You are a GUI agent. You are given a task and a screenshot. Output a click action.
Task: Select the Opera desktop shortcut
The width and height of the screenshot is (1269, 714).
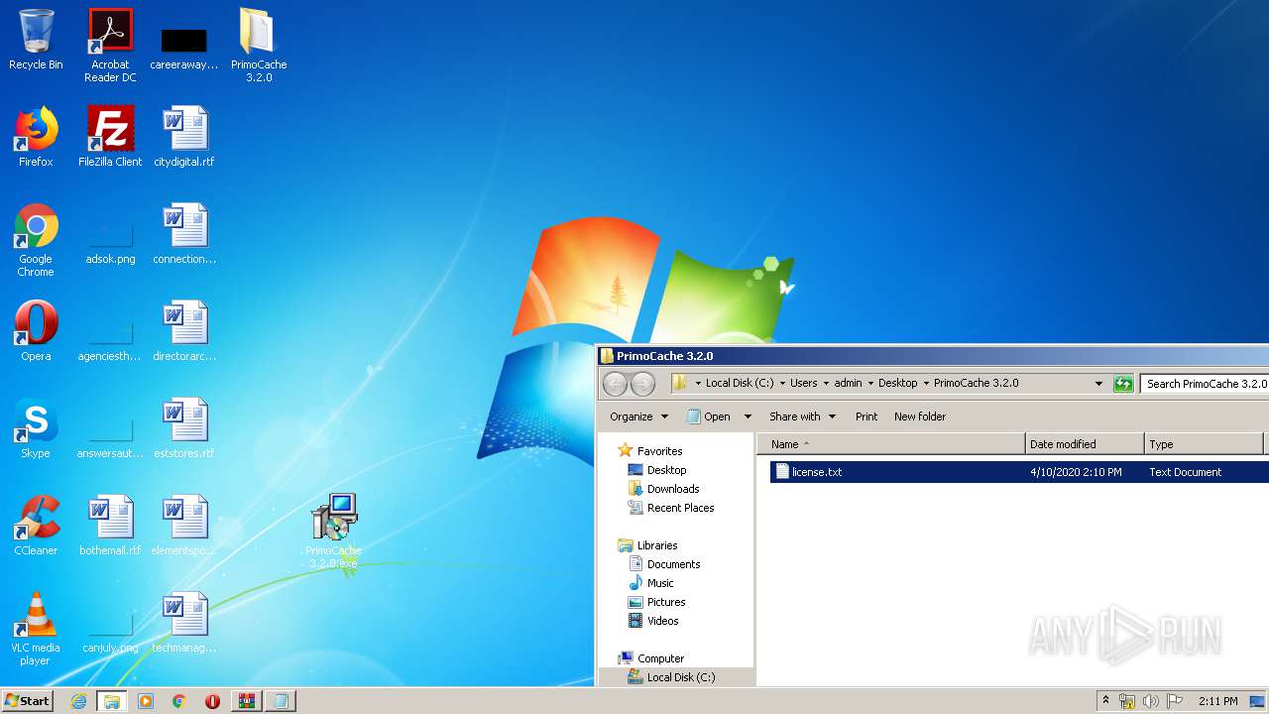(x=36, y=331)
